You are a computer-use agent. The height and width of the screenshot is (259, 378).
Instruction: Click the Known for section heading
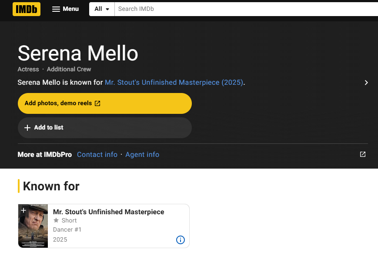click(x=51, y=186)
